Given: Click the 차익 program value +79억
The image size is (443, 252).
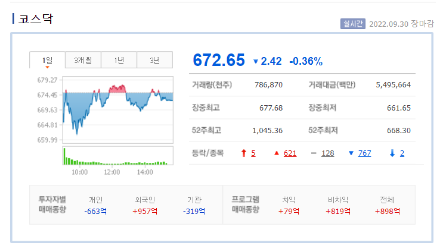Looking at the screenshot, I should coord(289,211).
